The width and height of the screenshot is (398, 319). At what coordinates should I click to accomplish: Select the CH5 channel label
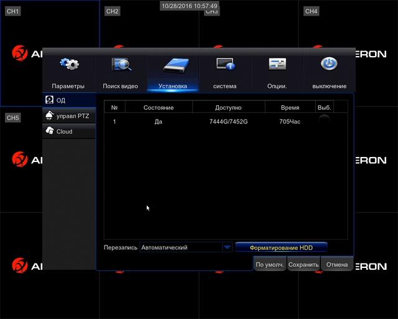(x=12, y=118)
